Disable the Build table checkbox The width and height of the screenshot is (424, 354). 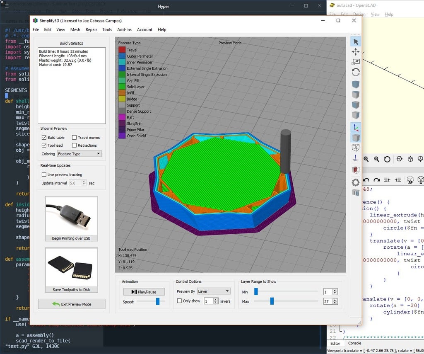(43, 137)
